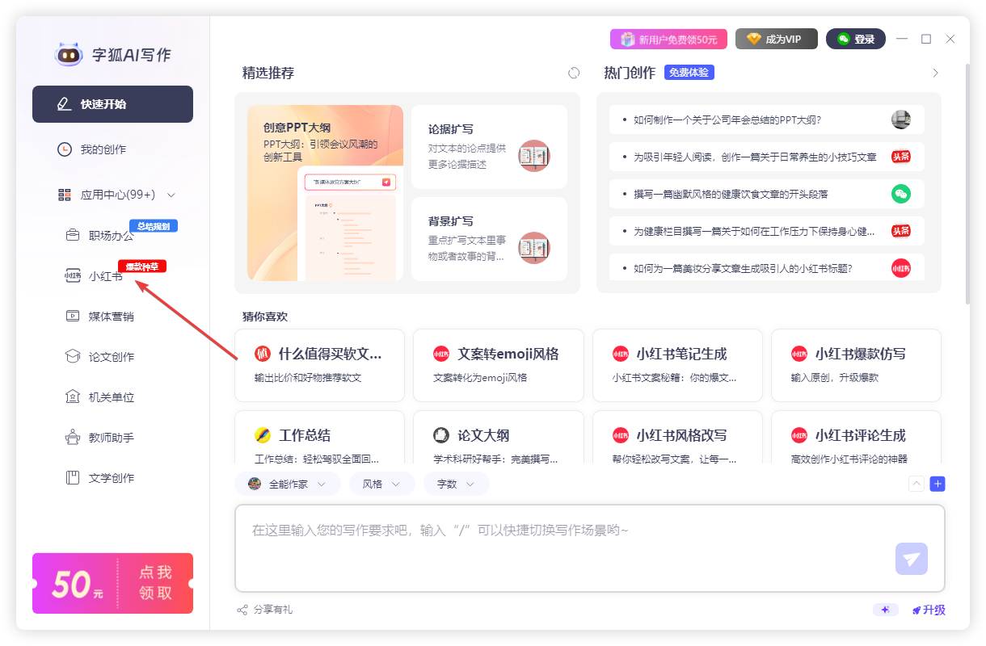Click 成为VIP button
This screenshot has height=646, width=986.
776,39
